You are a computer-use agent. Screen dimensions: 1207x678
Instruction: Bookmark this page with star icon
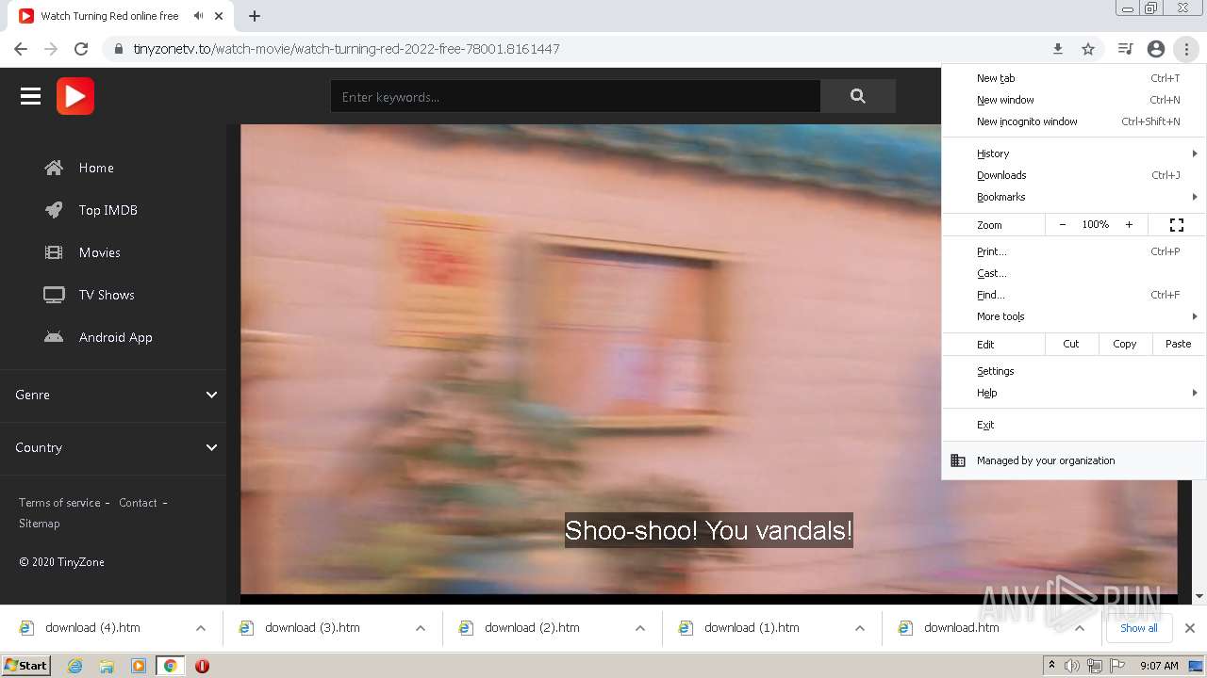coord(1088,49)
